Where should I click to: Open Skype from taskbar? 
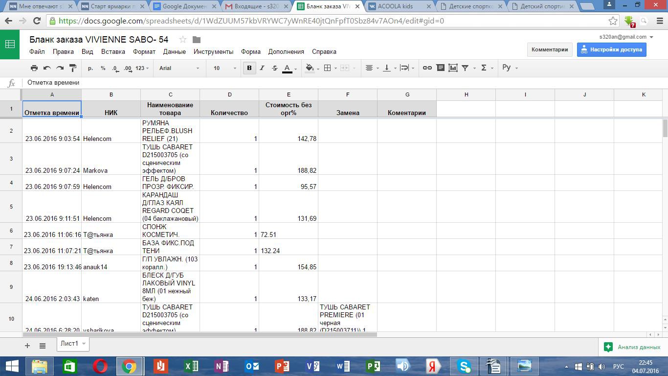(x=464, y=366)
